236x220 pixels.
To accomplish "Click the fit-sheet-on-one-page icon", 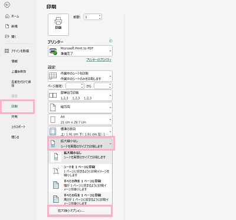I will [x=56, y=171].
